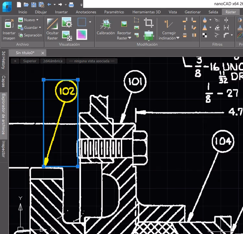
Task: Apply the sharpen triangle filter
Action: [205, 28]
